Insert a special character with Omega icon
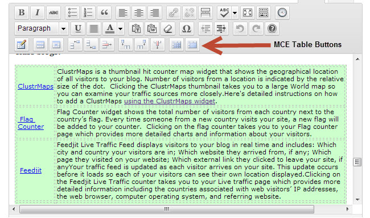 tap(186, 28)
